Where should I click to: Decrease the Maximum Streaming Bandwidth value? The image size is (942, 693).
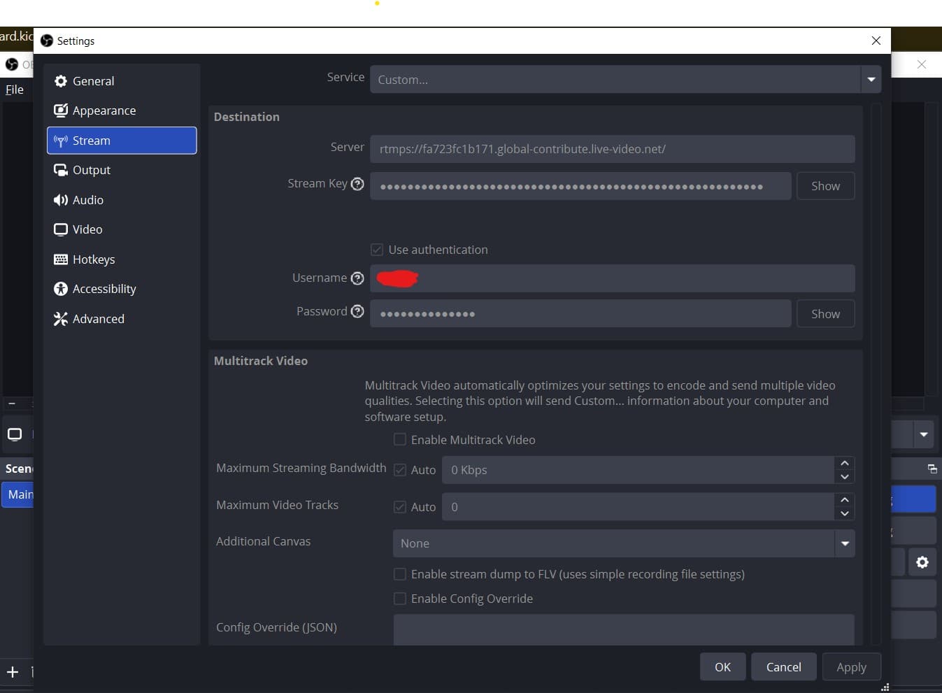(845, 477)
